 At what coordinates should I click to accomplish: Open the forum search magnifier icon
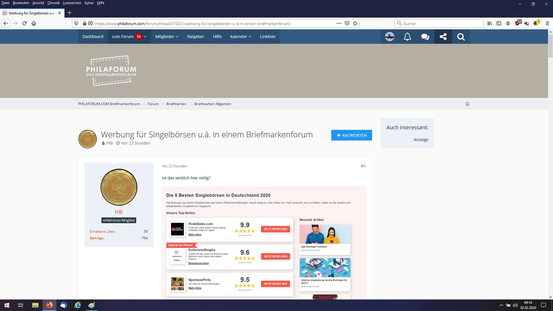coord(461,37)
